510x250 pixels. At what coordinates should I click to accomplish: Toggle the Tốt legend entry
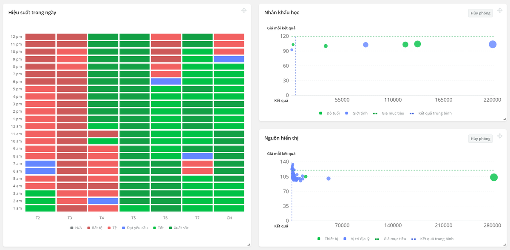tap(158, 228)
